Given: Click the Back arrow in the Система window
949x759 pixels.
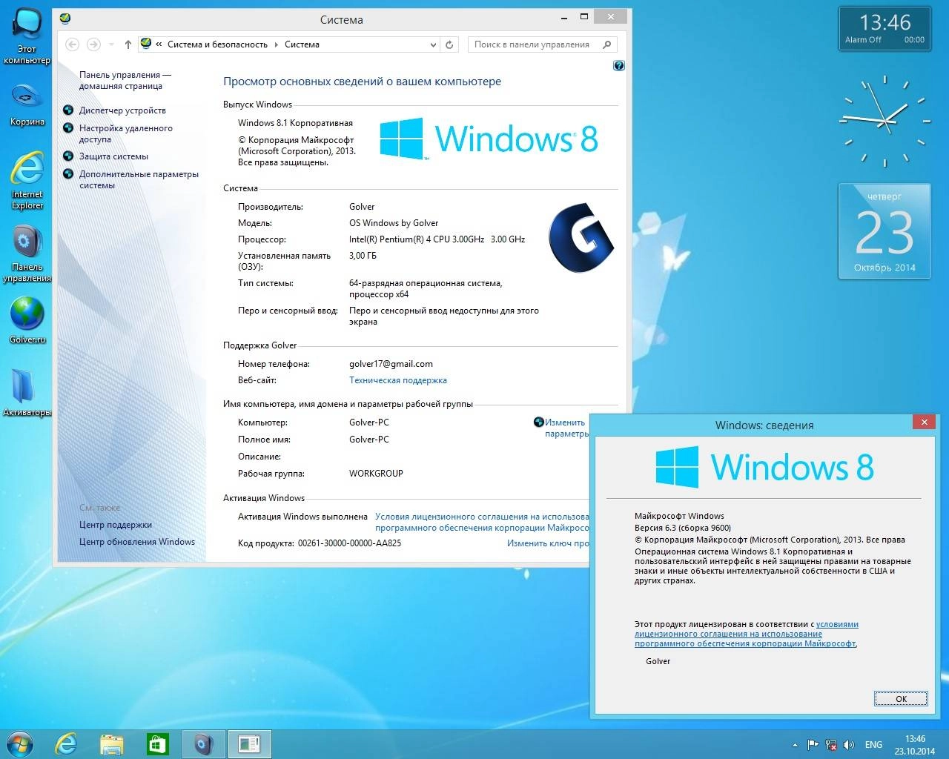Looking at the screenshot, I should coord(73,44).
